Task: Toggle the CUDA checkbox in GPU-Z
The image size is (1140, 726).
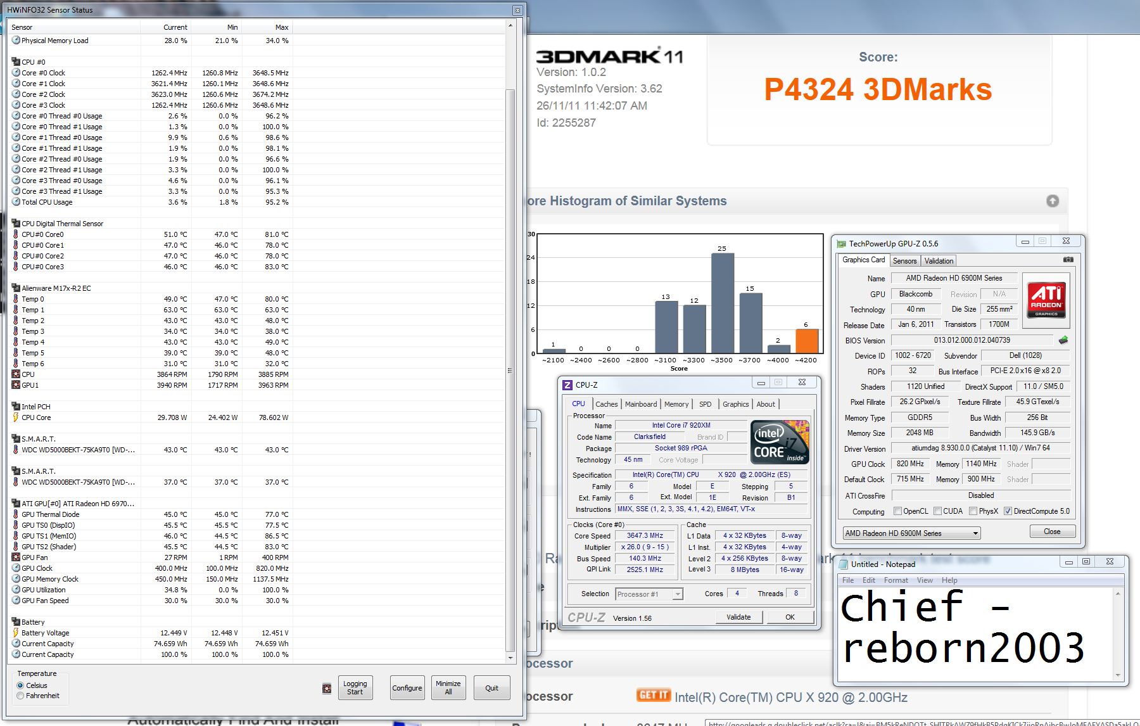Action: click(937, 511)
